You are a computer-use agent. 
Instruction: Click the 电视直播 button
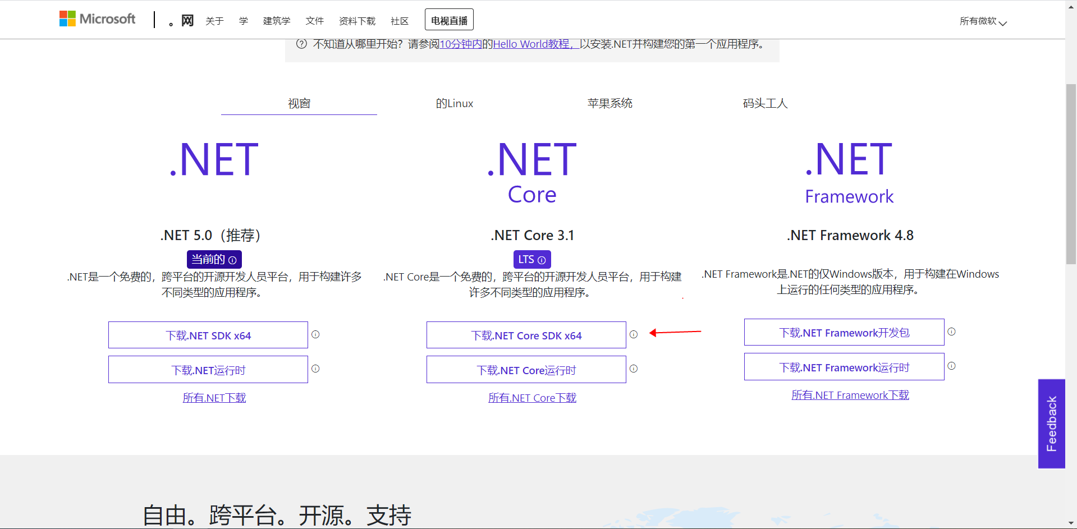click(x=450, y=20)
